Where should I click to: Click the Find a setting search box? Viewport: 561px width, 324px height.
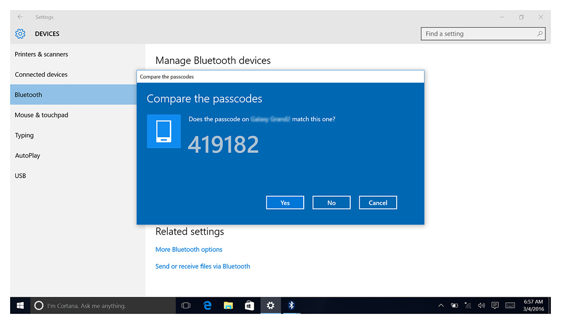pyautogui.click(x=483, y=34)
